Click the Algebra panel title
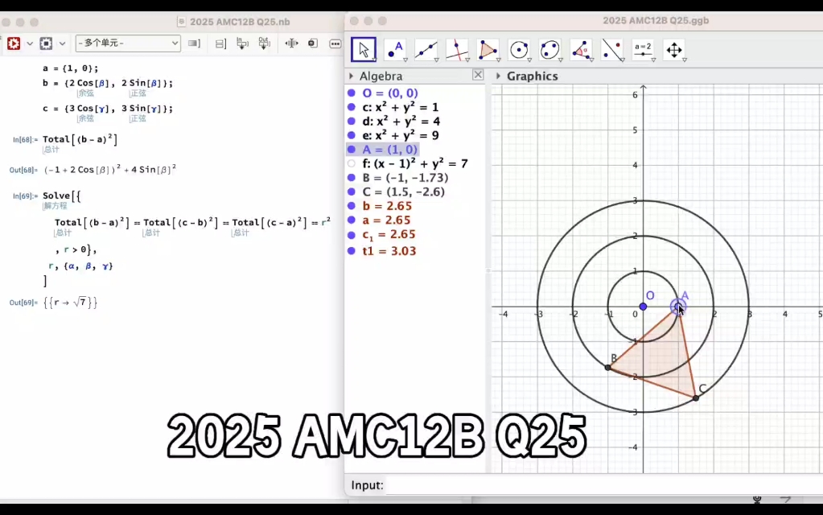 click(x=381, y=76)
